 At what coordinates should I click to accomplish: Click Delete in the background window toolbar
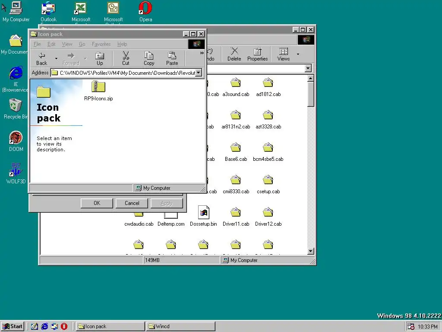(234, 54)
